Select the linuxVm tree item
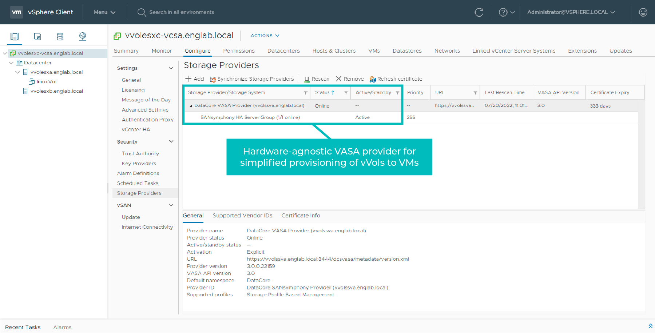 click(x=46, y=82)
